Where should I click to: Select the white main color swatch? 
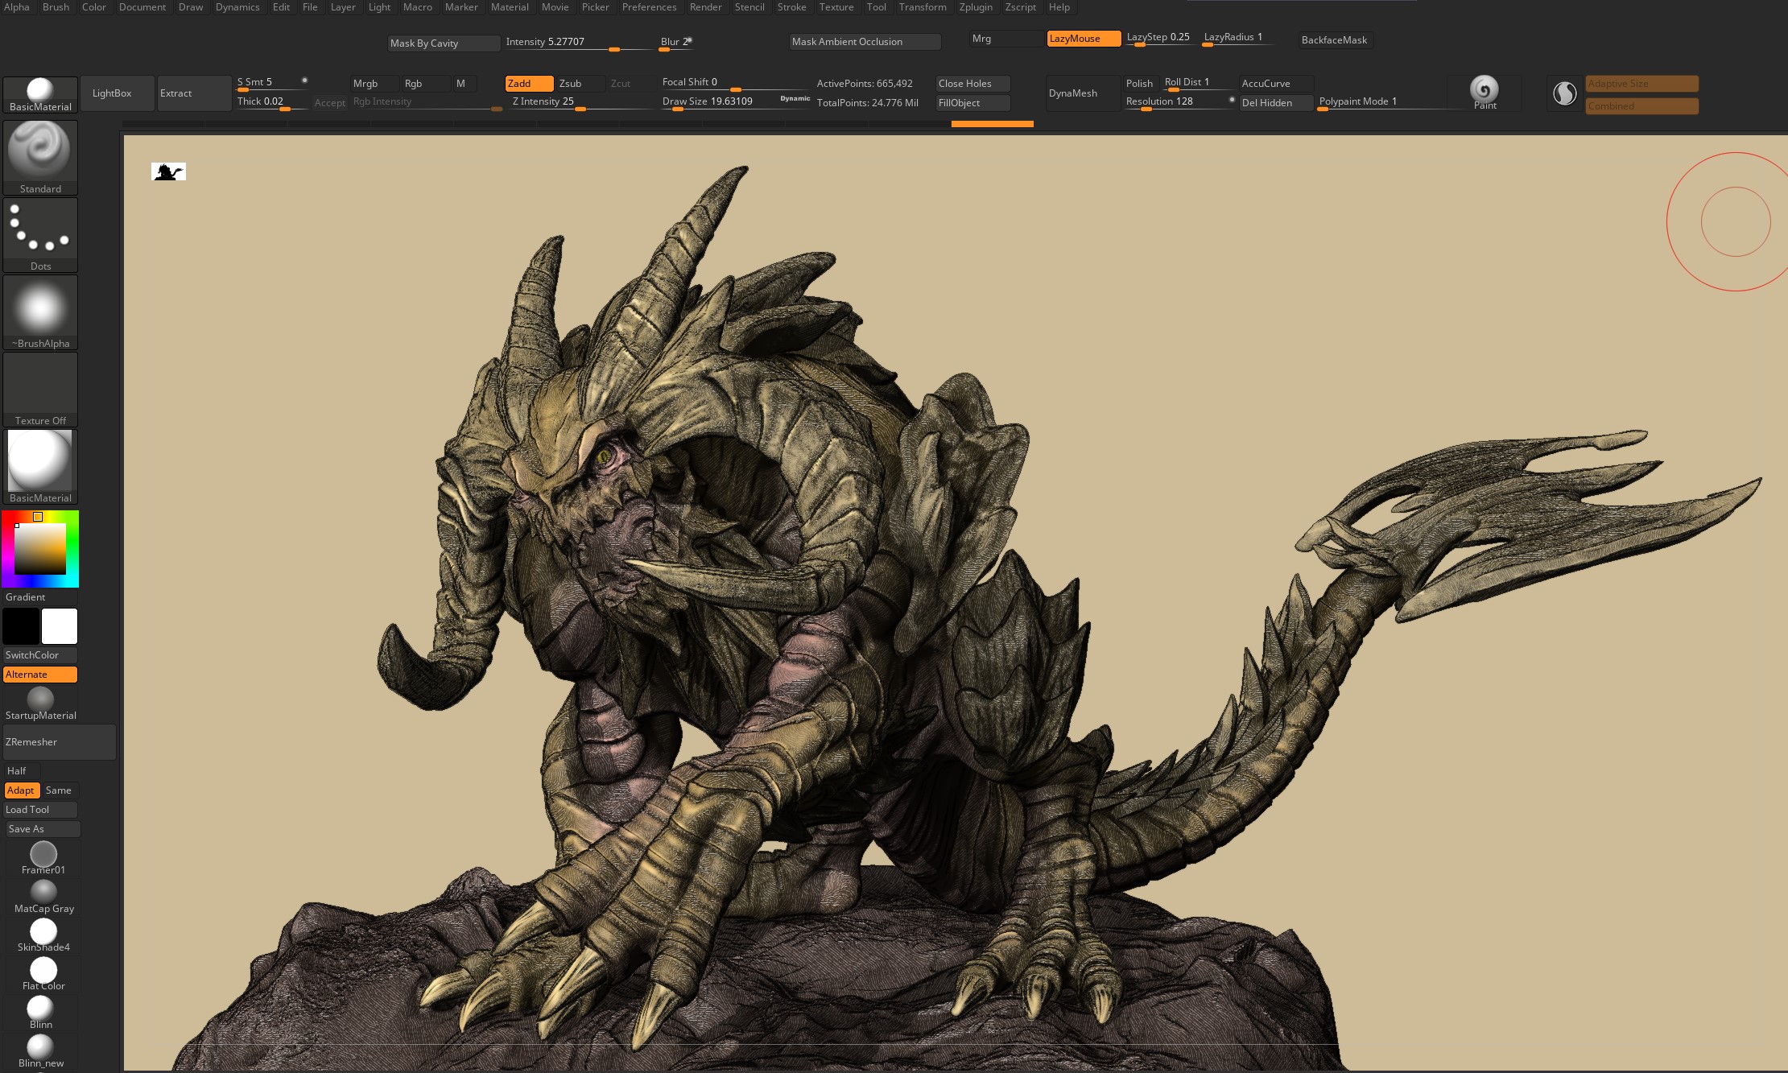coord(60,626)
